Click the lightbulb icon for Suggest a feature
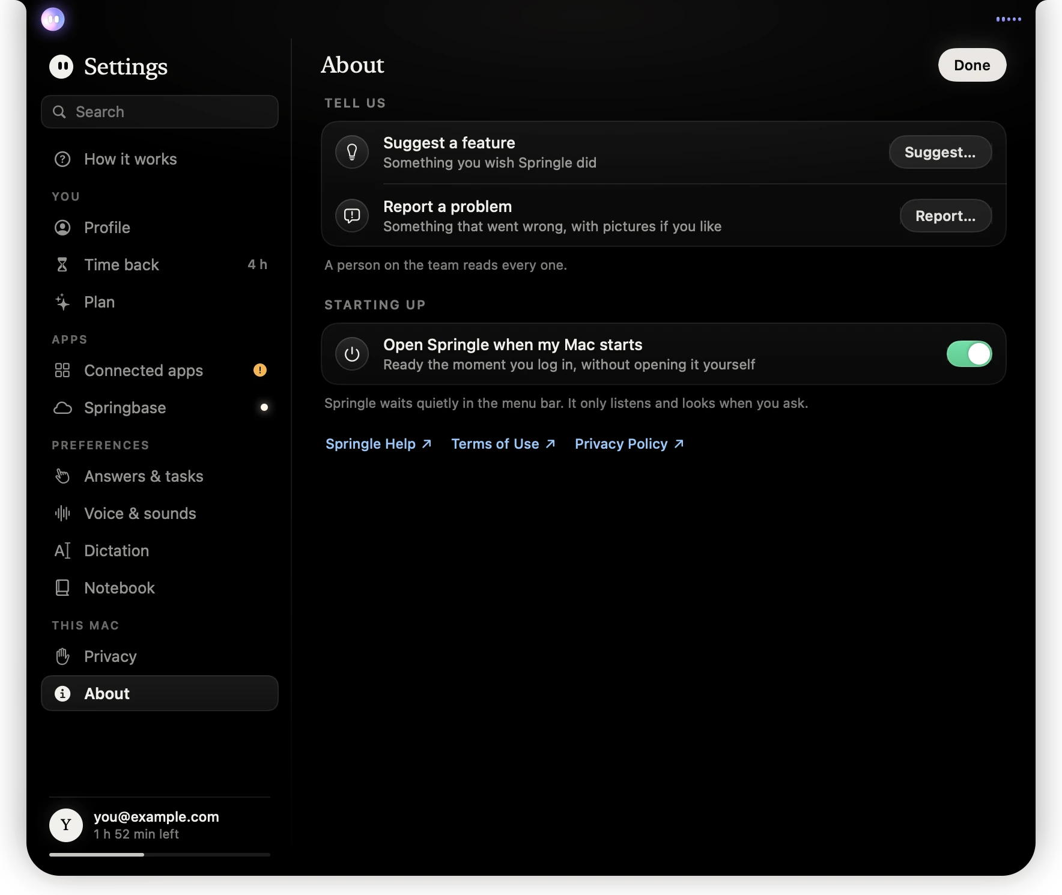The image size is (1062, 895). point(352,152)
